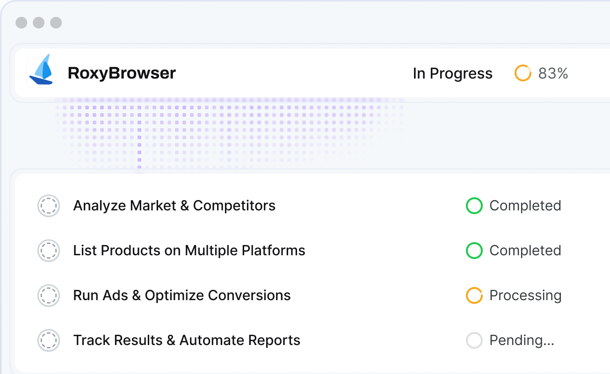610x374 pixels.
Task: Open the Analyze Market & Competitors task
Action: click(174, 206)
